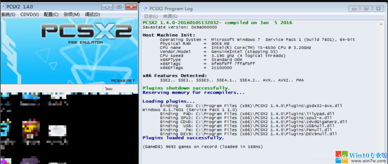The height and width of the screenshot is (164, 388).
Task: Select the 'Binding SPU2' spu2-x.dll line
Action: (x=246, y=118)
